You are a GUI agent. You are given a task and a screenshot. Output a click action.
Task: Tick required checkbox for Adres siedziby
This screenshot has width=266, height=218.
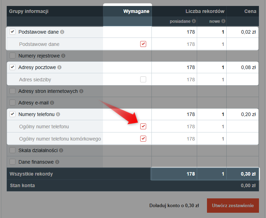[x=143, y=79]
